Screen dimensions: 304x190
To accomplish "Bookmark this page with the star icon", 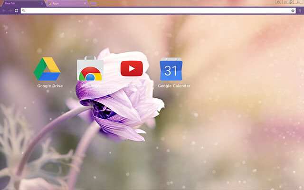I will [293, 10].
